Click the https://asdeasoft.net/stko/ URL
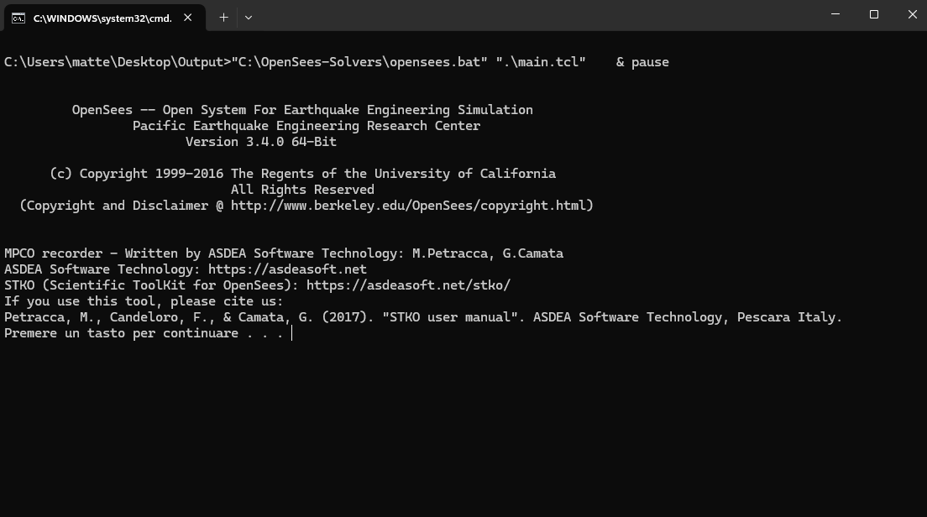 coord(408,285)
